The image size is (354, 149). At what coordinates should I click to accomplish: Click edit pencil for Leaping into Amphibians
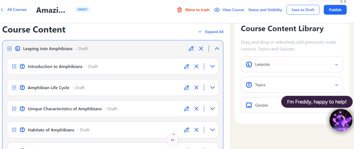point(191,49)
